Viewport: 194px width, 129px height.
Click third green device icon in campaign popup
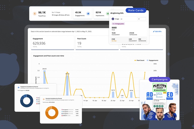pos(160,106)
